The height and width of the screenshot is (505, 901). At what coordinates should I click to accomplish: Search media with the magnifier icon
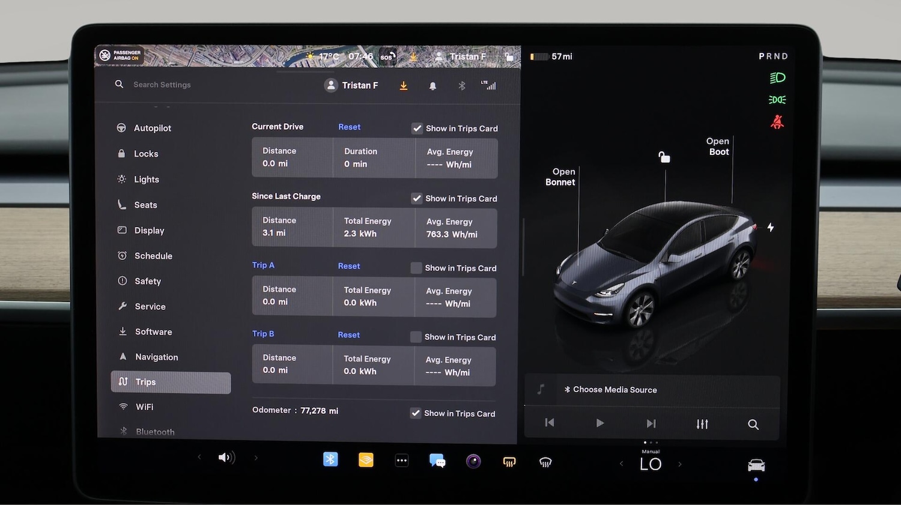click(753, 425)
